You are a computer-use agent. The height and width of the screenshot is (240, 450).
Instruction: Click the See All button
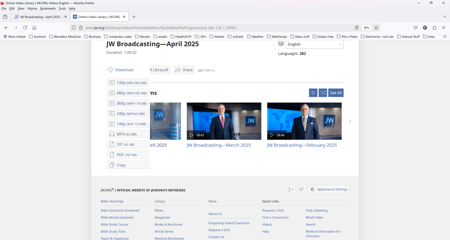tap(336, 93)
